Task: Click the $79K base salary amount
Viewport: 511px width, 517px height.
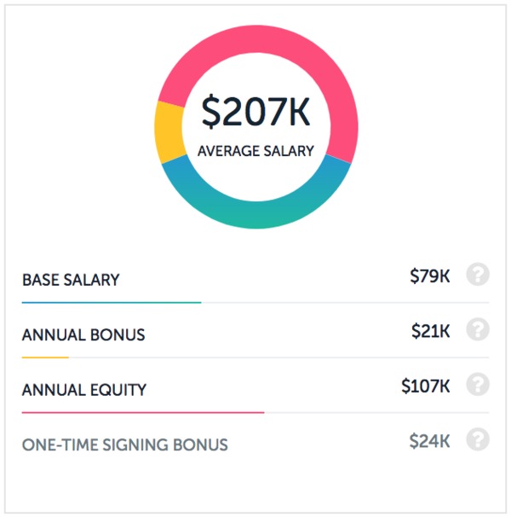Action: click(x=430, y=276)
